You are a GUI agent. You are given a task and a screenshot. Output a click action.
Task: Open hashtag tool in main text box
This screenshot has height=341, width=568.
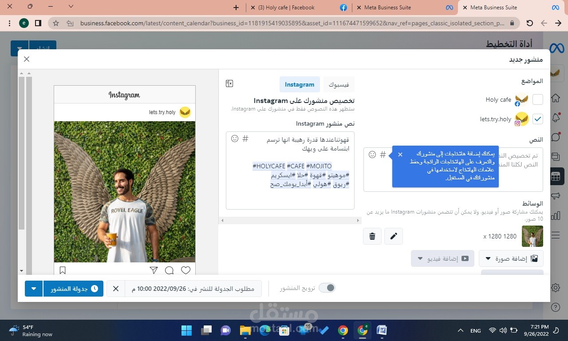point(383,155)
